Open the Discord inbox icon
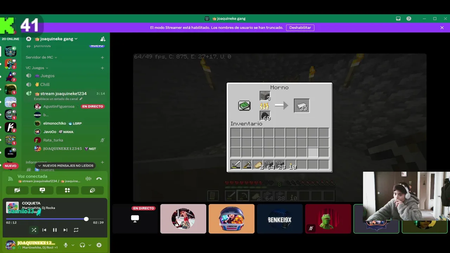This screenshot has height=253, width=450. point(398,19)
